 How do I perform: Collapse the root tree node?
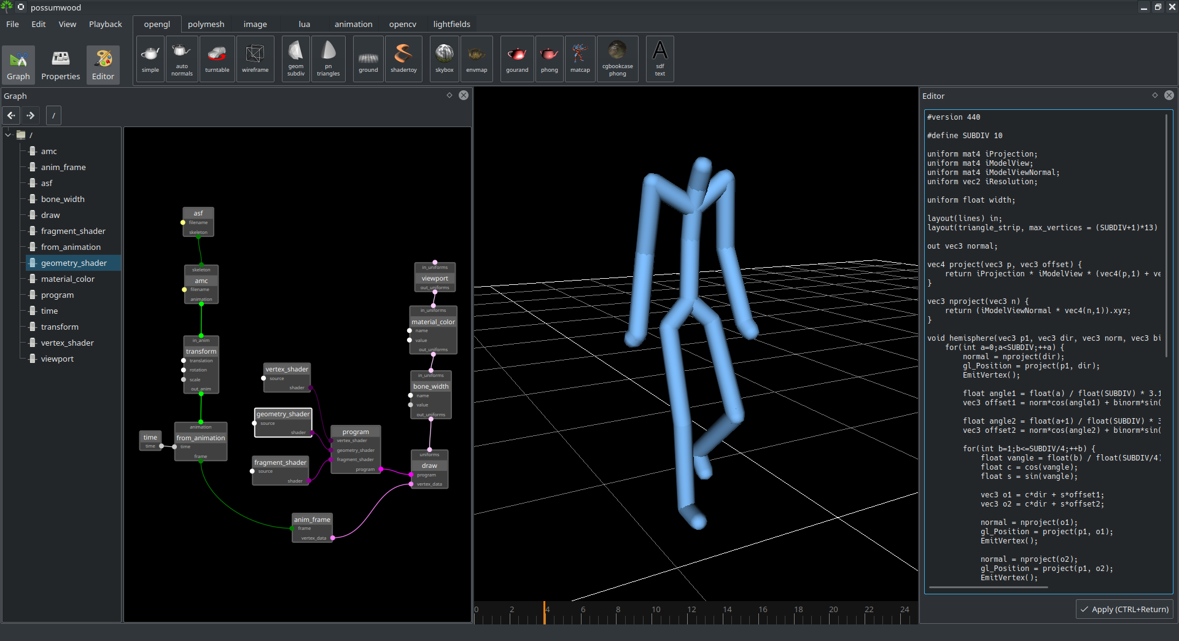(x=9, y=134)
